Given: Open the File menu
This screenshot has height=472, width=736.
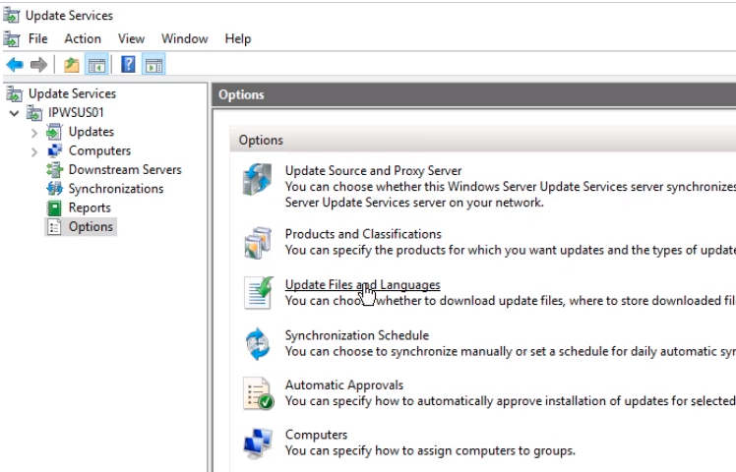Looking at the screenshot, I should [37, 38].
